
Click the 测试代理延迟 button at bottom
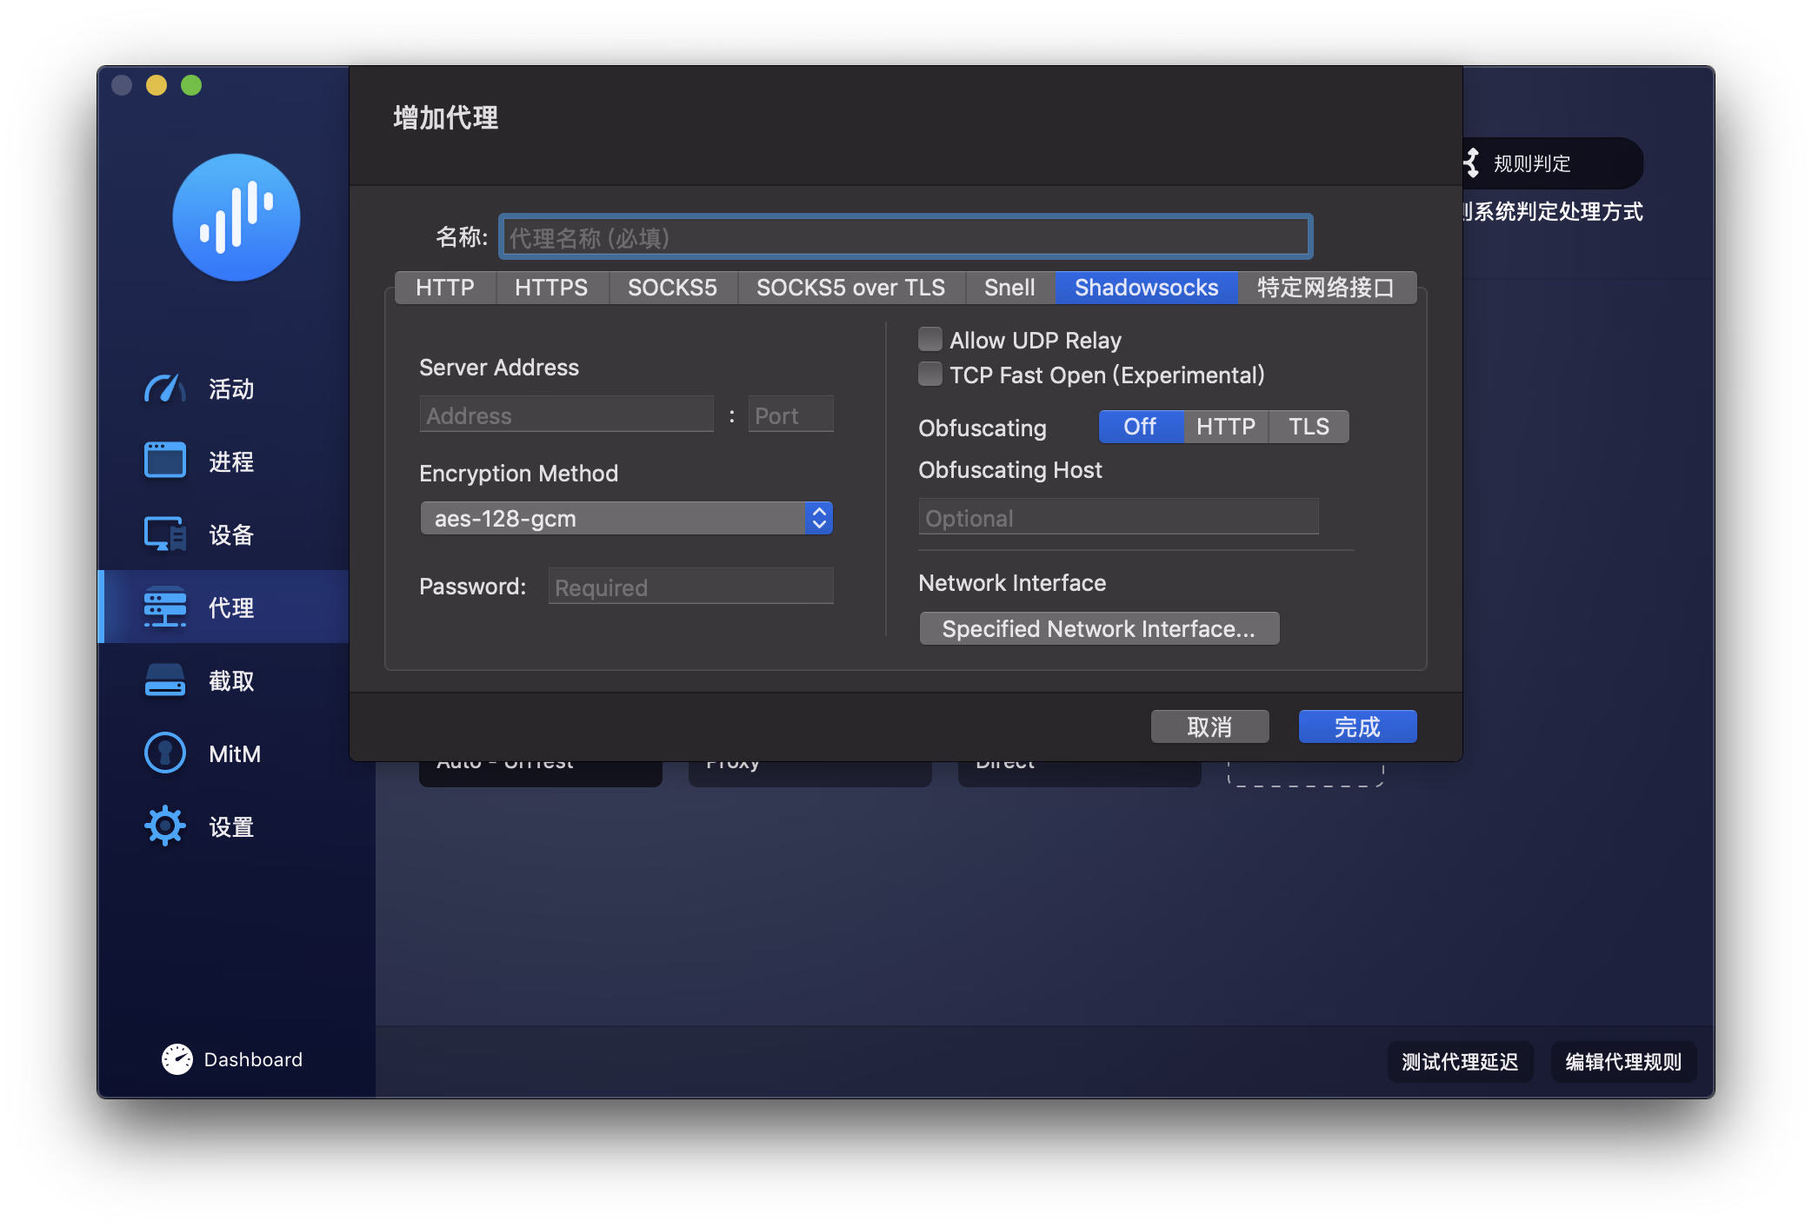1459,1061
